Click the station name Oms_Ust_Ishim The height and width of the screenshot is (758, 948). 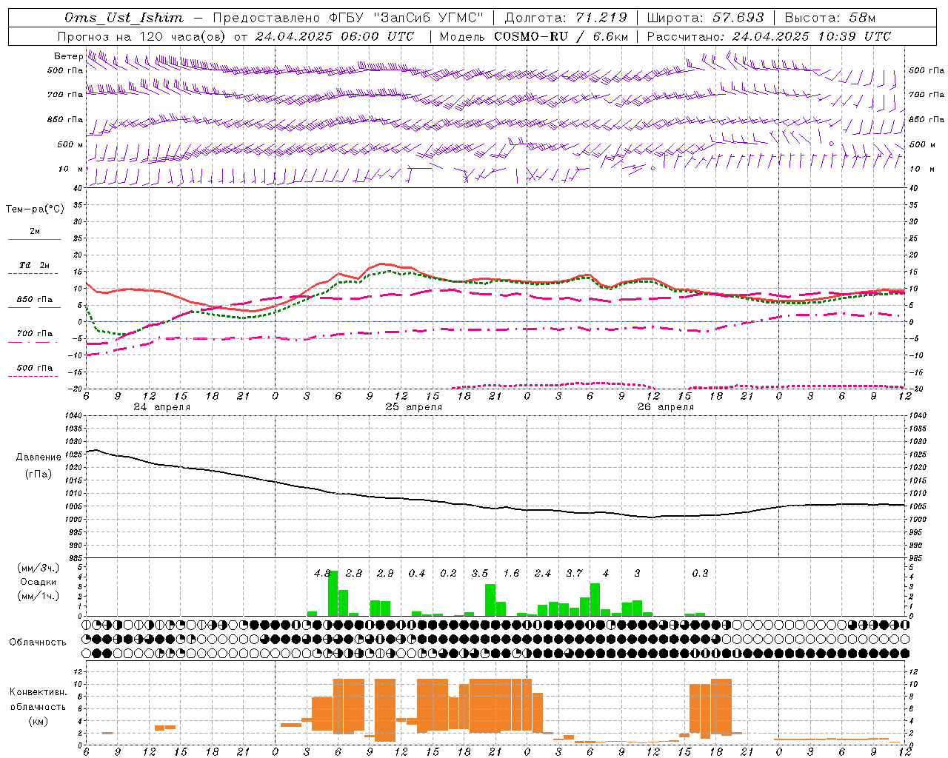tap(124, 18)
